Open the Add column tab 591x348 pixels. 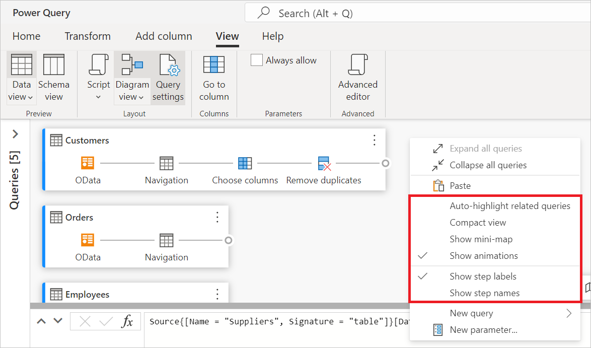pos(164,36)
